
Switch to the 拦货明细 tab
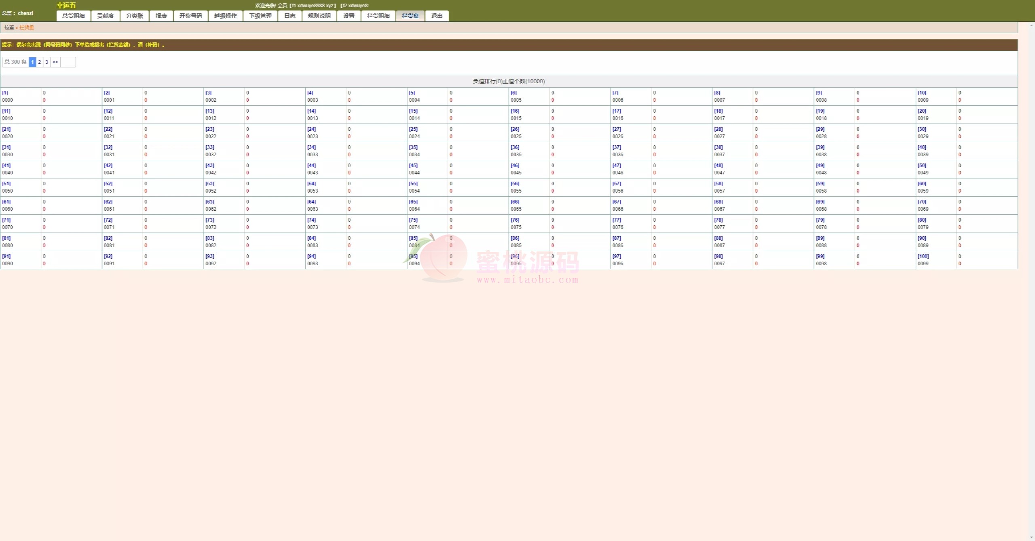pos(378,16)
